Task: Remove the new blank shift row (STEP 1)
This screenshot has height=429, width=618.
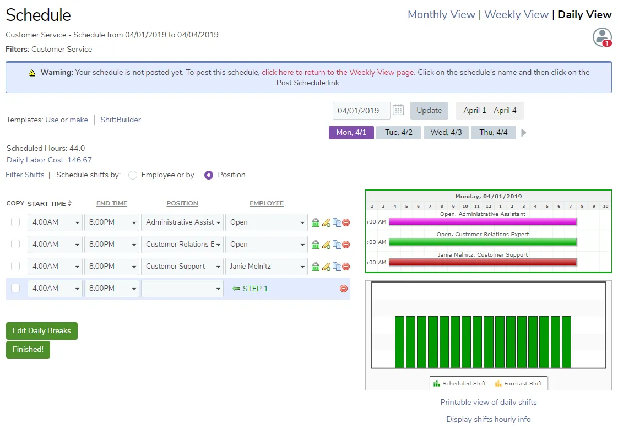Action: [344, 289]
